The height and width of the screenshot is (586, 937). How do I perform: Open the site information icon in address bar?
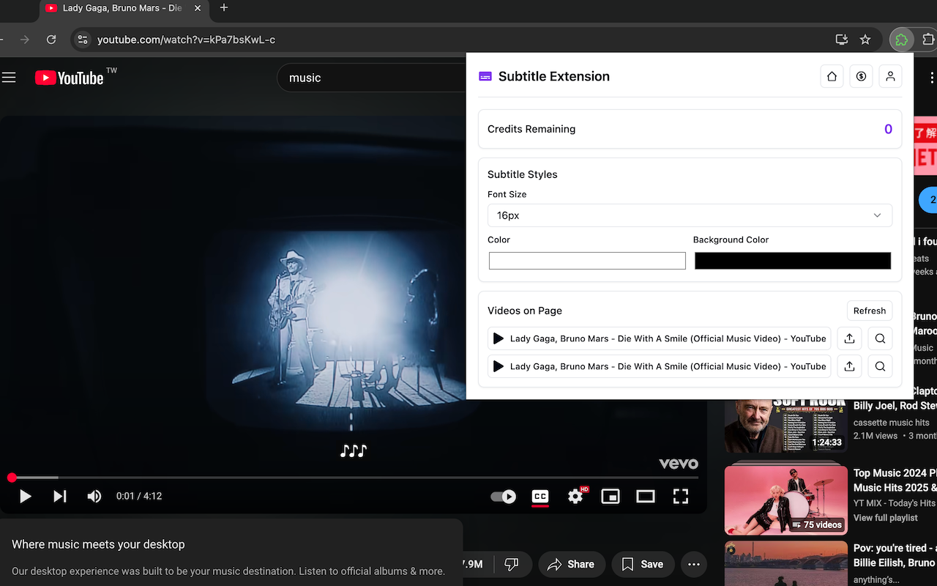coord(83,40)
